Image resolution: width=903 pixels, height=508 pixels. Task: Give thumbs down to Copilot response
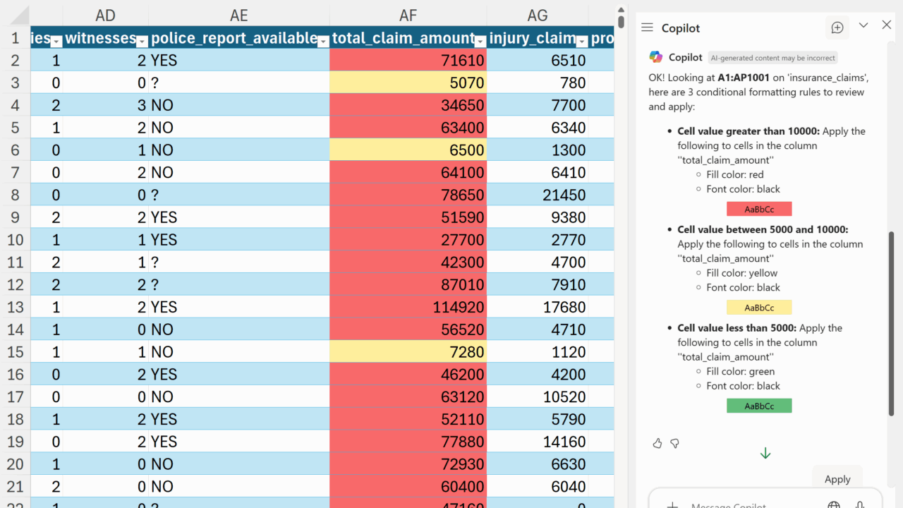675,443
